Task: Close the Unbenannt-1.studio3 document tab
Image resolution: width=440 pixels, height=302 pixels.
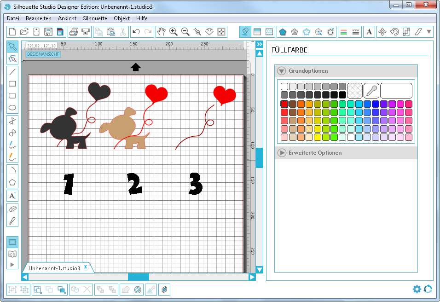Action: click(x=85, y=267)
